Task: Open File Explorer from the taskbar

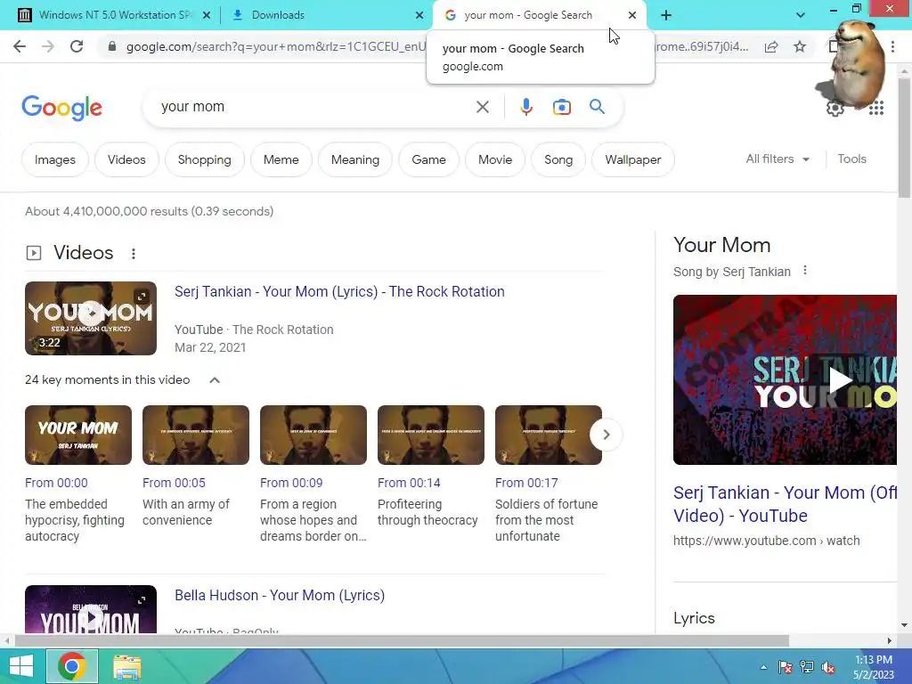Action: (126, 666)
